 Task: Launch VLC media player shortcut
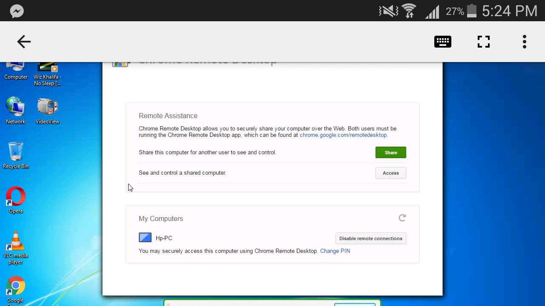click(x=16, y=248)
